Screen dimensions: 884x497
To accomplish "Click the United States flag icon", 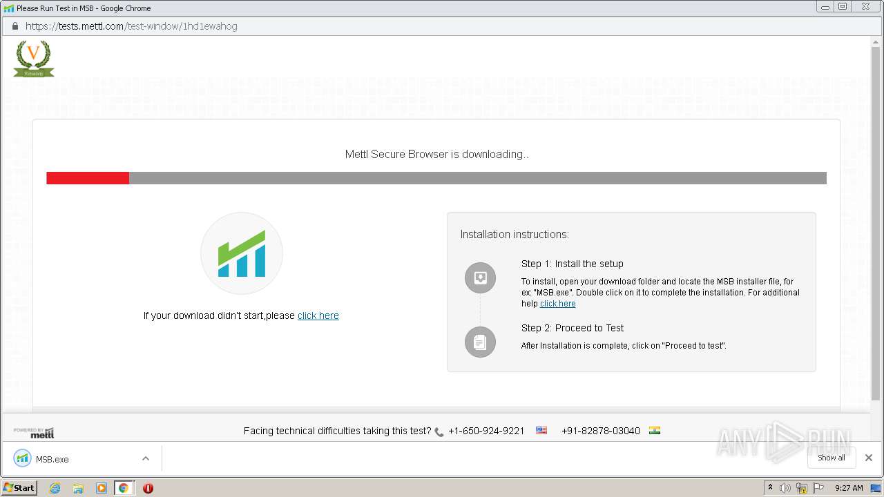I will pyautogui.click(x=541, y=430).
